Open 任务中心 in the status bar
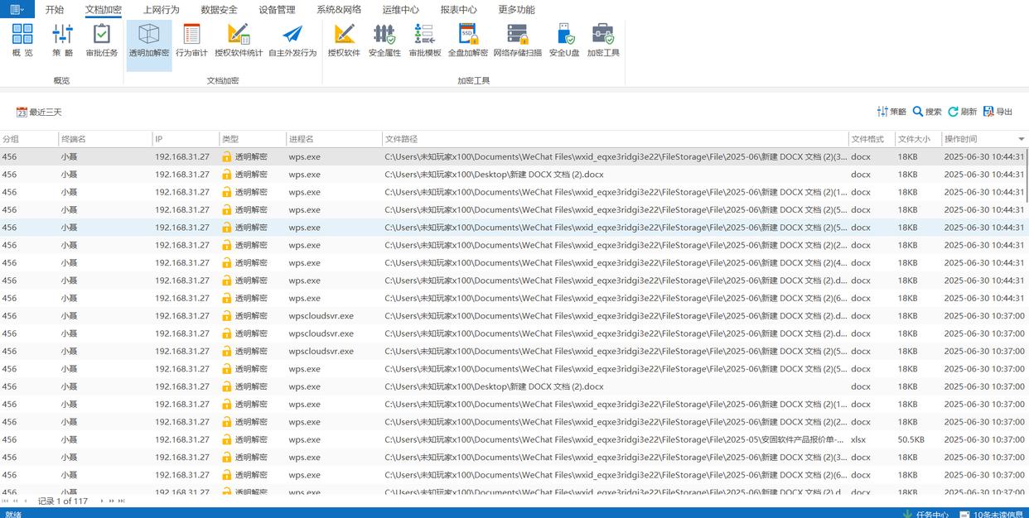This screenshot has width=1029, height=518. coord(925,514)
